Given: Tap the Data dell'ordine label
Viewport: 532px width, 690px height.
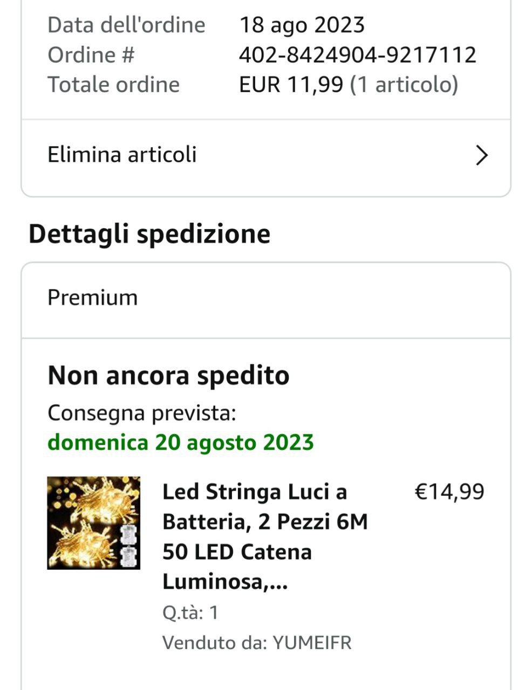Looking at the screenshot, I should pos(126,25).
